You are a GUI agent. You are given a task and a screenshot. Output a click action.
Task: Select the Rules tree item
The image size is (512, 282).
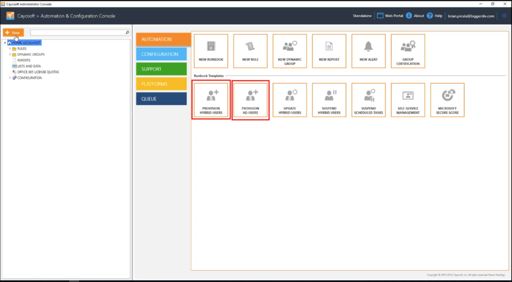(22, 48)
